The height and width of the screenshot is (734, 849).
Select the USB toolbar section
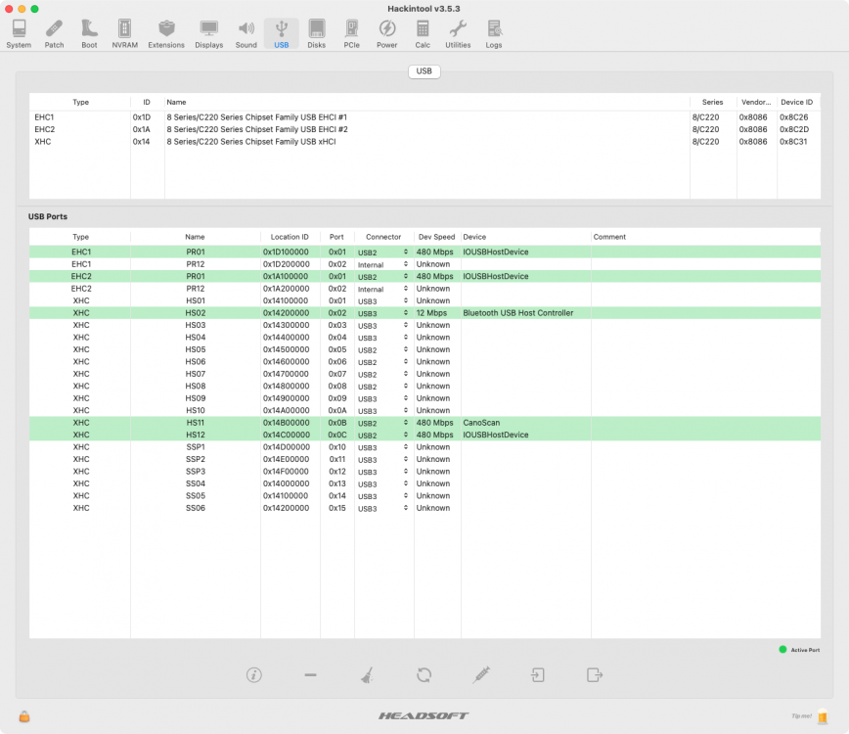[282, 34]
